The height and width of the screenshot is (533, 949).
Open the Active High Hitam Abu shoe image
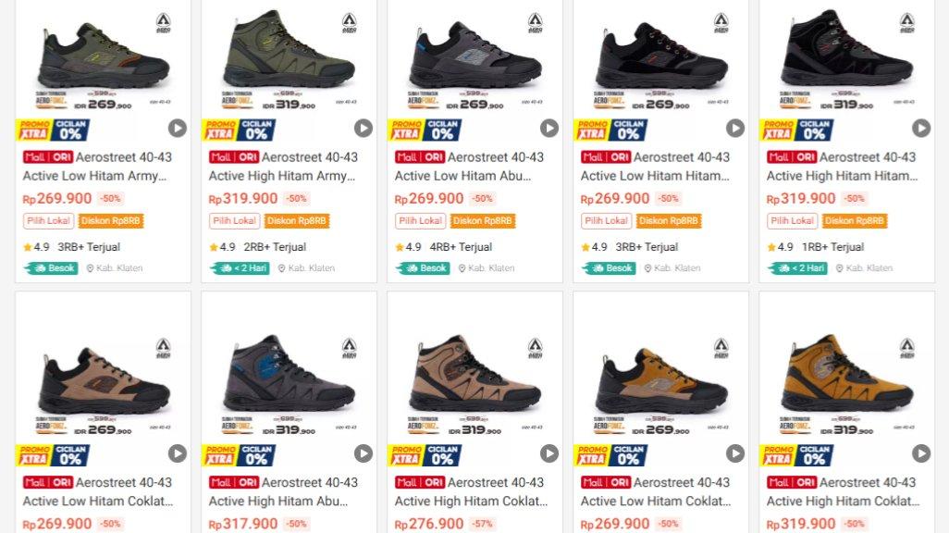(289, 375)
